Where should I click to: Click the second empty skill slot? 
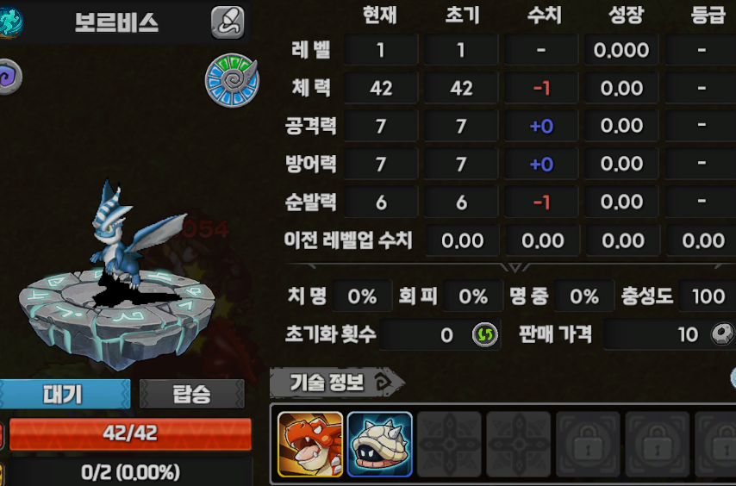519,445
